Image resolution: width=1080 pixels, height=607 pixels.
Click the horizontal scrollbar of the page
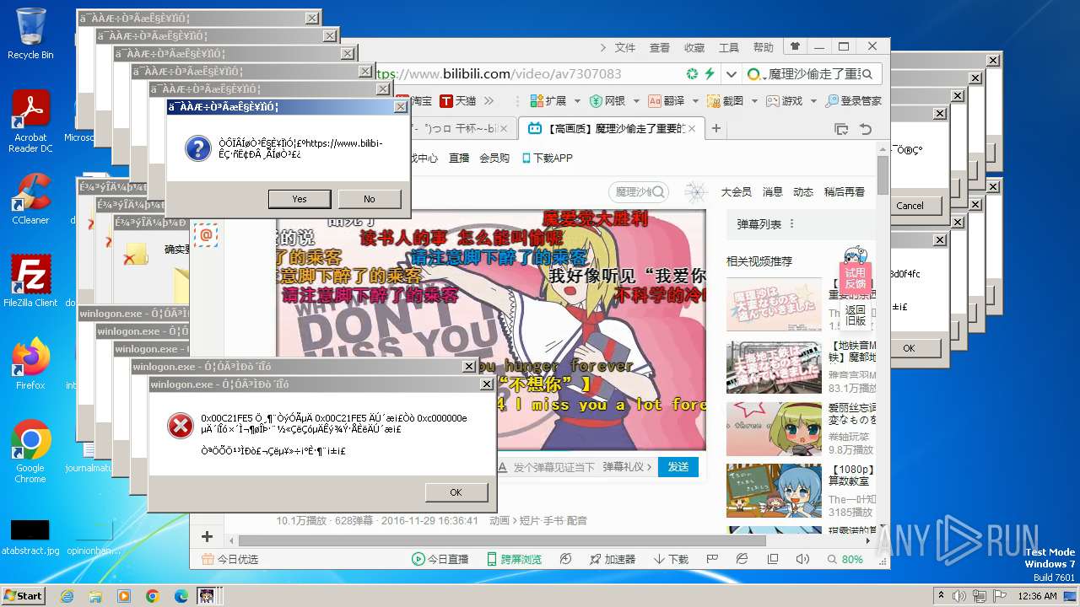(501, 540)
